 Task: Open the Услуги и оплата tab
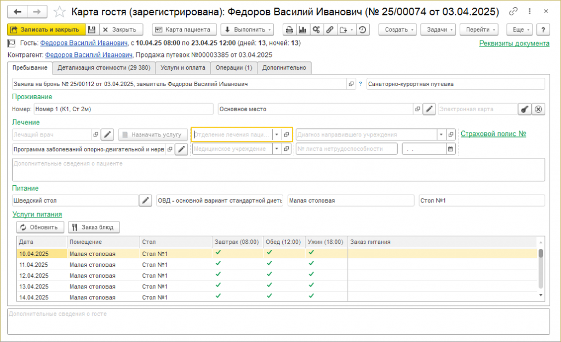(183, 67)
